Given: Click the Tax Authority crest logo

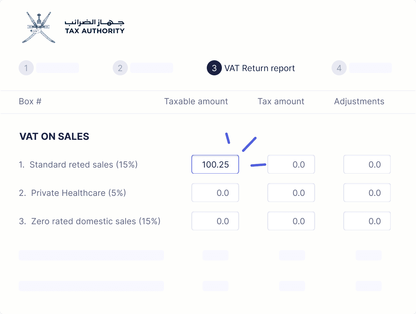Looking at the screenshot, I should tap(39, 27).
